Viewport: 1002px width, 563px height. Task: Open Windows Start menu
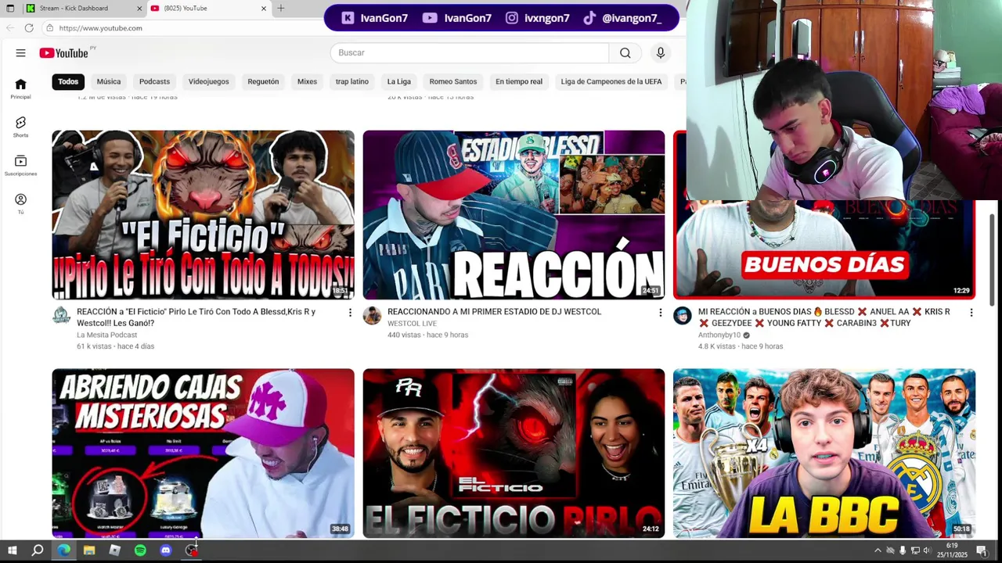(12, 550)
